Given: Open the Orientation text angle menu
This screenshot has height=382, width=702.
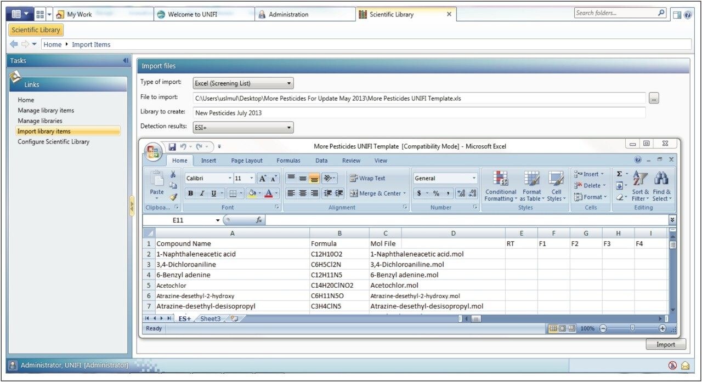Looking at the screenshot, I should (x=330, y=178).
